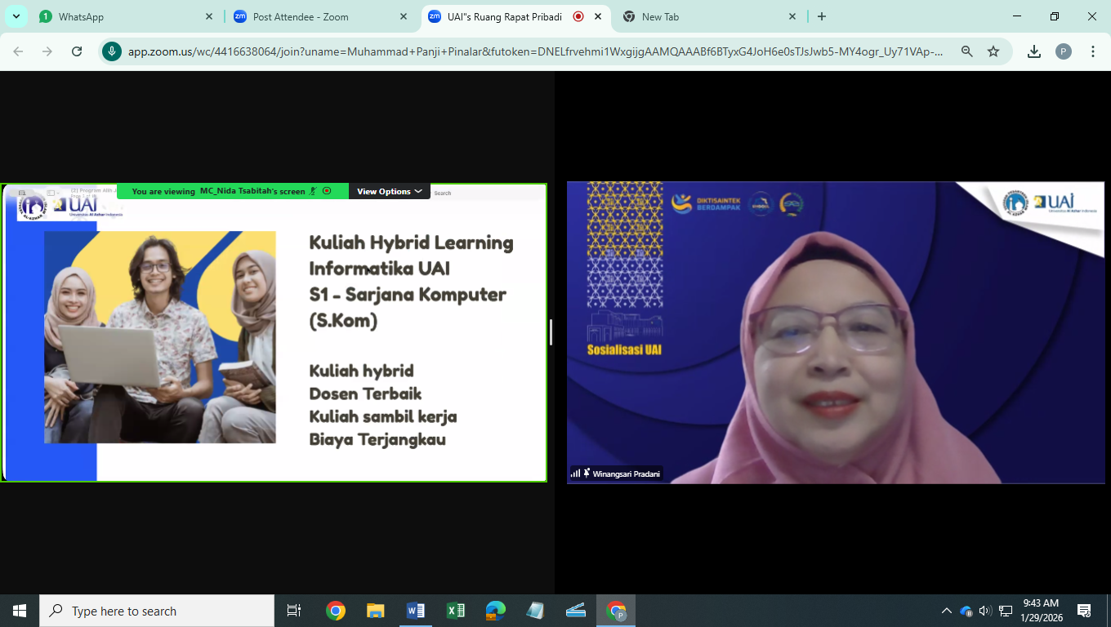This screenshot has height=627, width=1111.
Task: Open Chrome three-dot menu
Action: tap(1093, 51)
